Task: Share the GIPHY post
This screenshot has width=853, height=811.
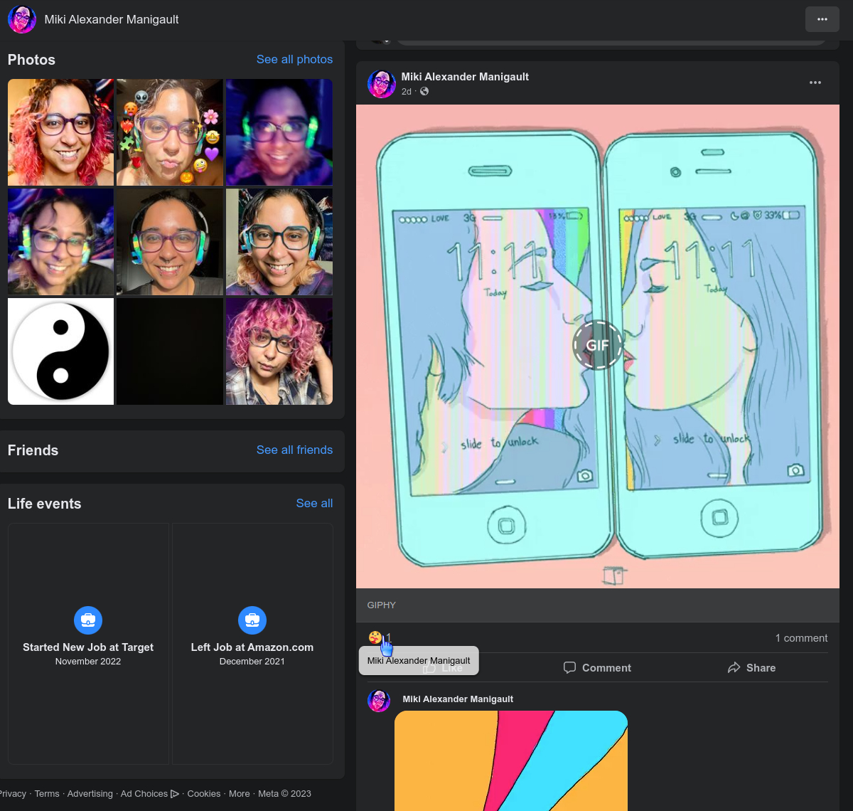Action: click(751, 667)
